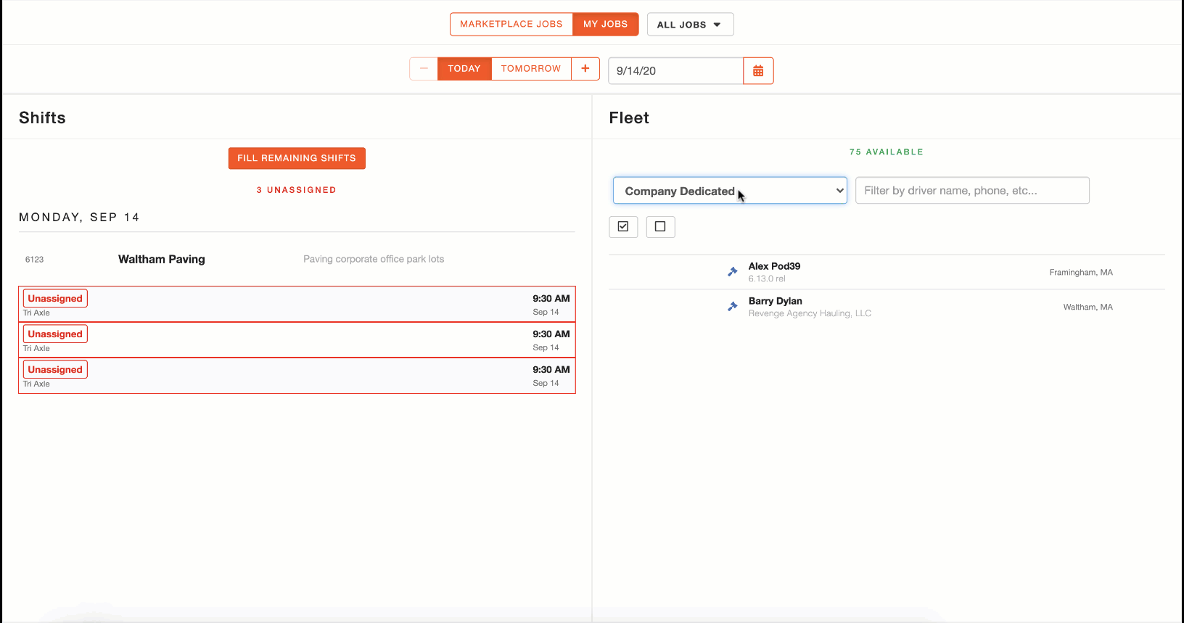
Task: Open the calendar date picker
Action: (x=758, y=71)
